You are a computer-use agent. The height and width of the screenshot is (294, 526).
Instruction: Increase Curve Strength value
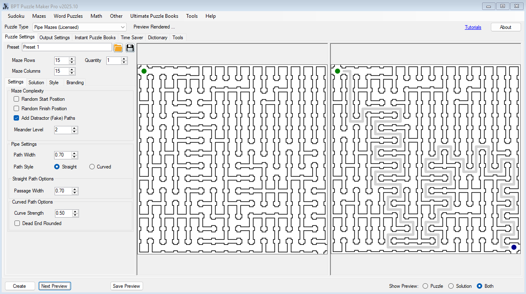click(75, 211)
